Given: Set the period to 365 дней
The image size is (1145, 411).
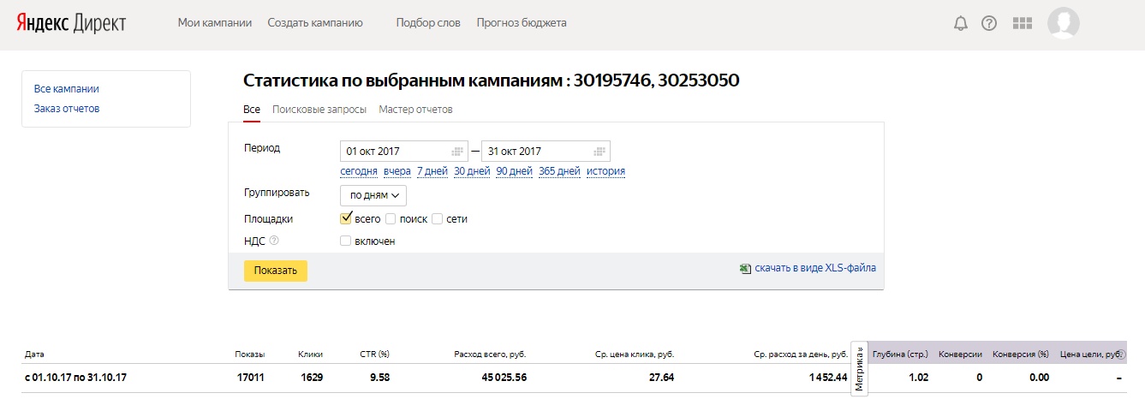Looking at the screenshot, I should coord(559,171).
